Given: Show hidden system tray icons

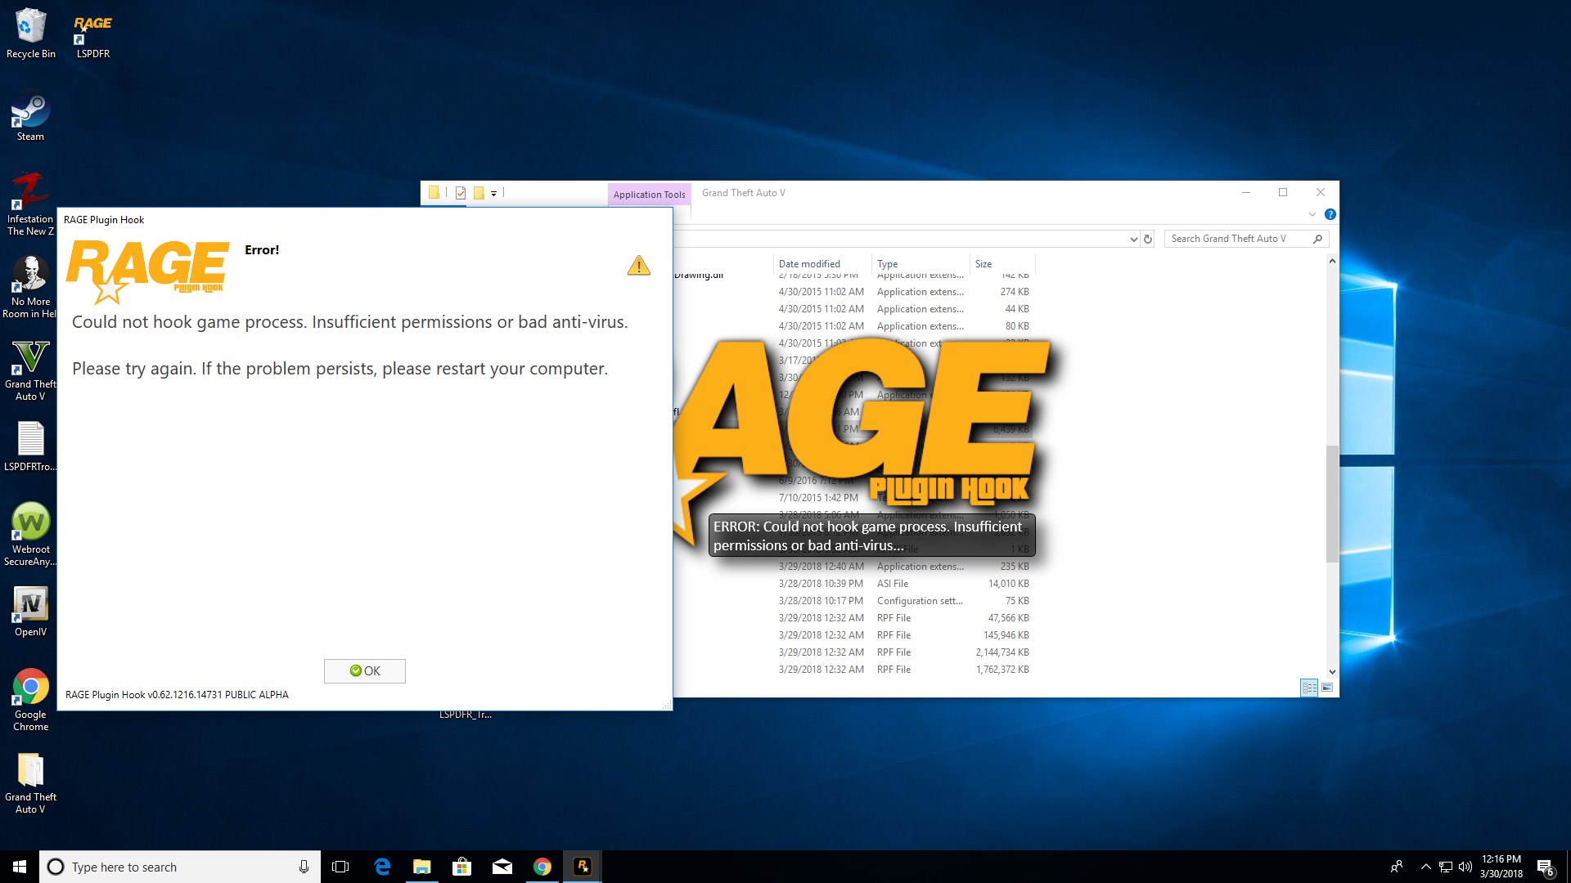Looking at the screenshot, I should click(x=1425, y=867).
